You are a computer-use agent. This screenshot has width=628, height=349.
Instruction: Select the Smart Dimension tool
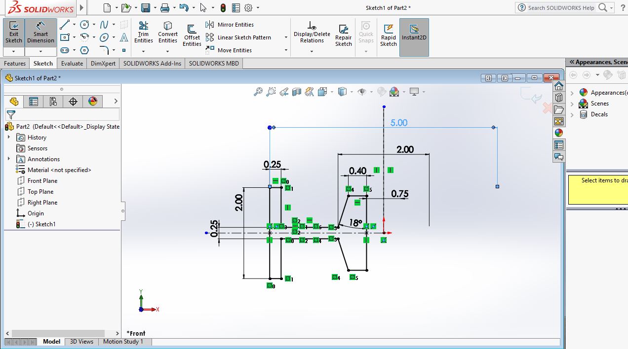pos(40,33)
